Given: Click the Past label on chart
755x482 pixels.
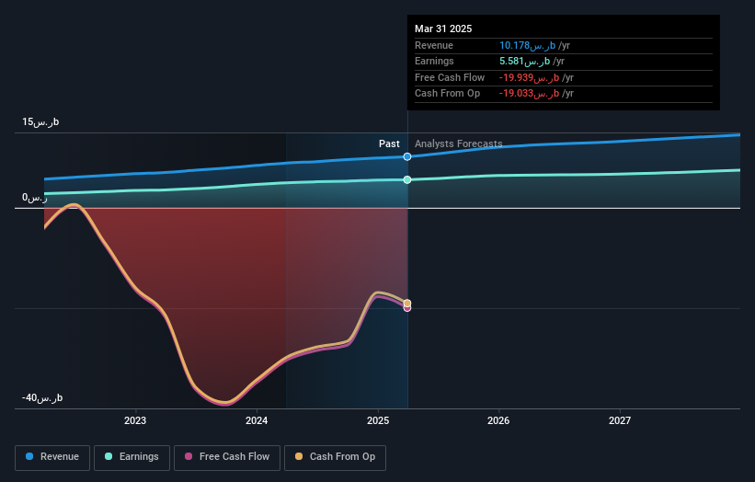Looking at the screenshot, I should pyautogui.click(x=389, y=144).
